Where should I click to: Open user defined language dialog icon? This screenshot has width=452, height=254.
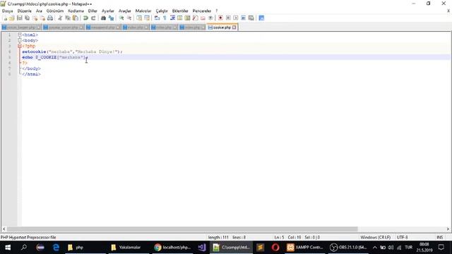tap(180, 18)
